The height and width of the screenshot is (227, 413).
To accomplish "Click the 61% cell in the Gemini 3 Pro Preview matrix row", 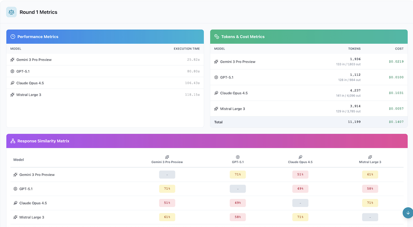I will pyautogui.click(x=370, y=175).
